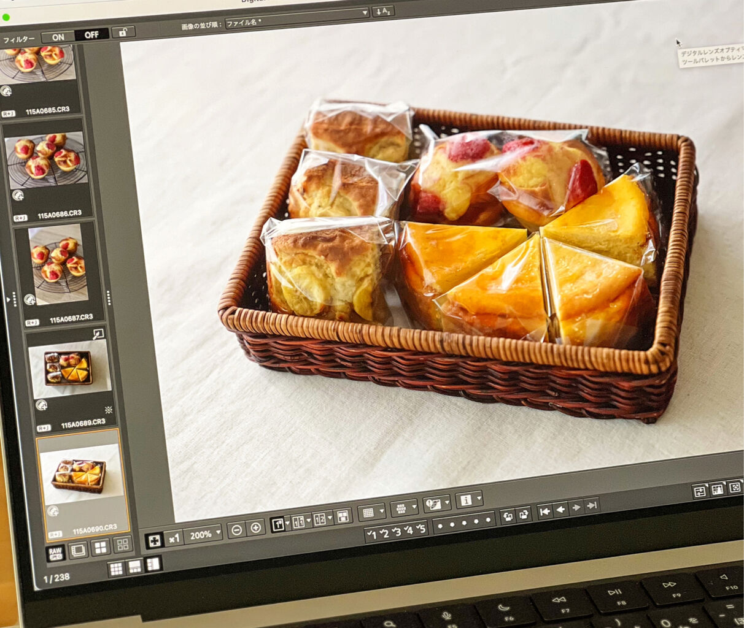Open two-image view dropdown arrow
744x628 pixels.
330,518
